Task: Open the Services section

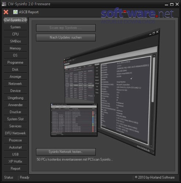Action: (15, 126)
